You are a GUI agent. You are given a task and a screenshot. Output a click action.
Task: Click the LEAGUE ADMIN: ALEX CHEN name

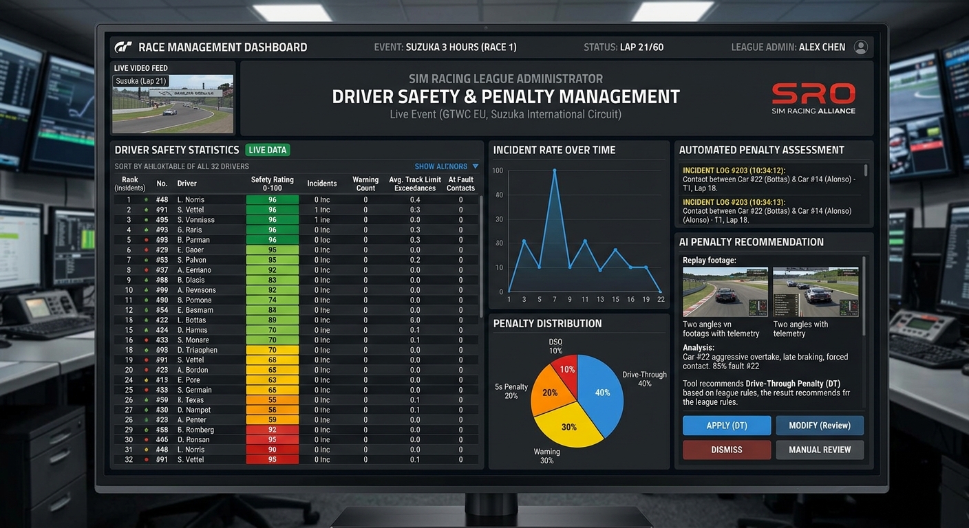789,47
